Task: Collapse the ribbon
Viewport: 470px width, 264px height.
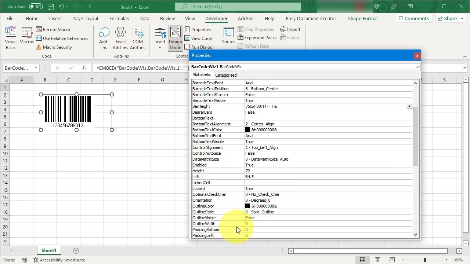Action: tap(464, 56)
